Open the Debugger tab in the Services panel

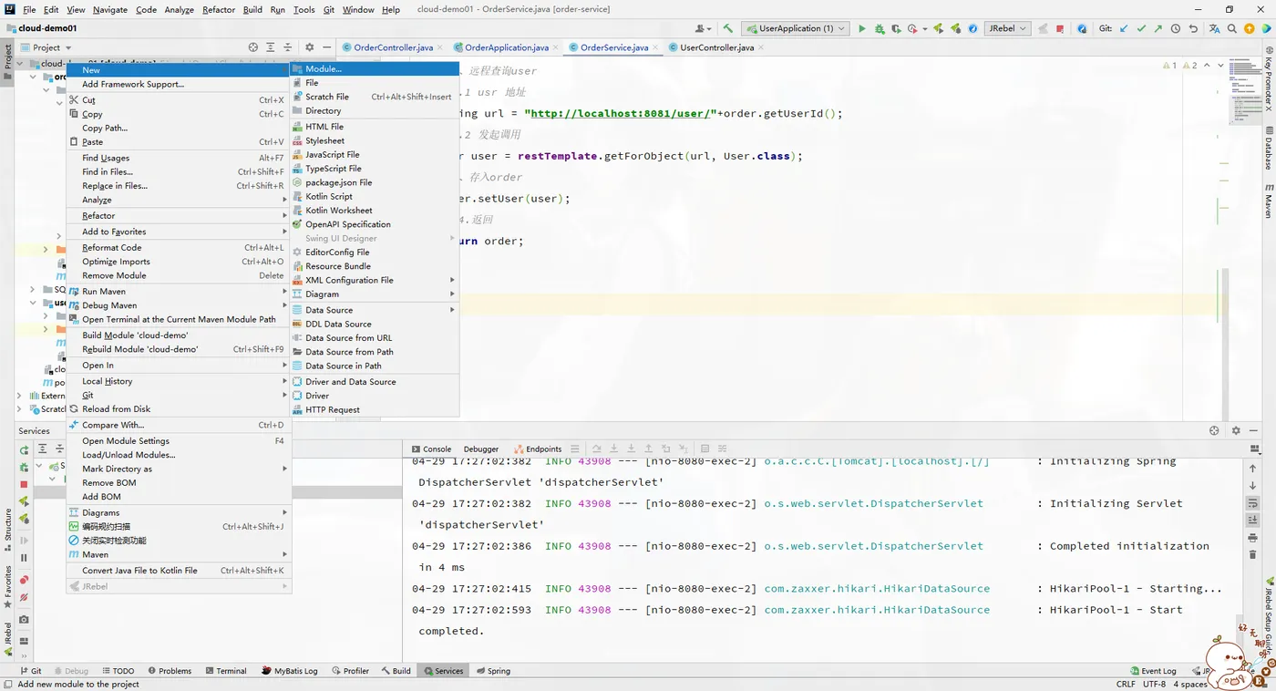pyautogui.click(x=481, y=449)
